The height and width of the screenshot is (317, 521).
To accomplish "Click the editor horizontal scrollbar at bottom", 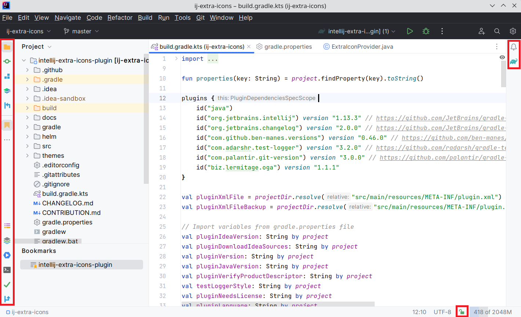I will pos(278,304).
